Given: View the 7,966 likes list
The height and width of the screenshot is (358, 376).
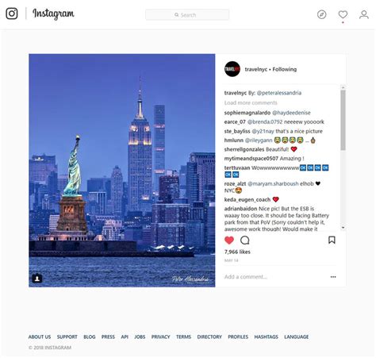Looking at the screenshot, I should [237, 252].
